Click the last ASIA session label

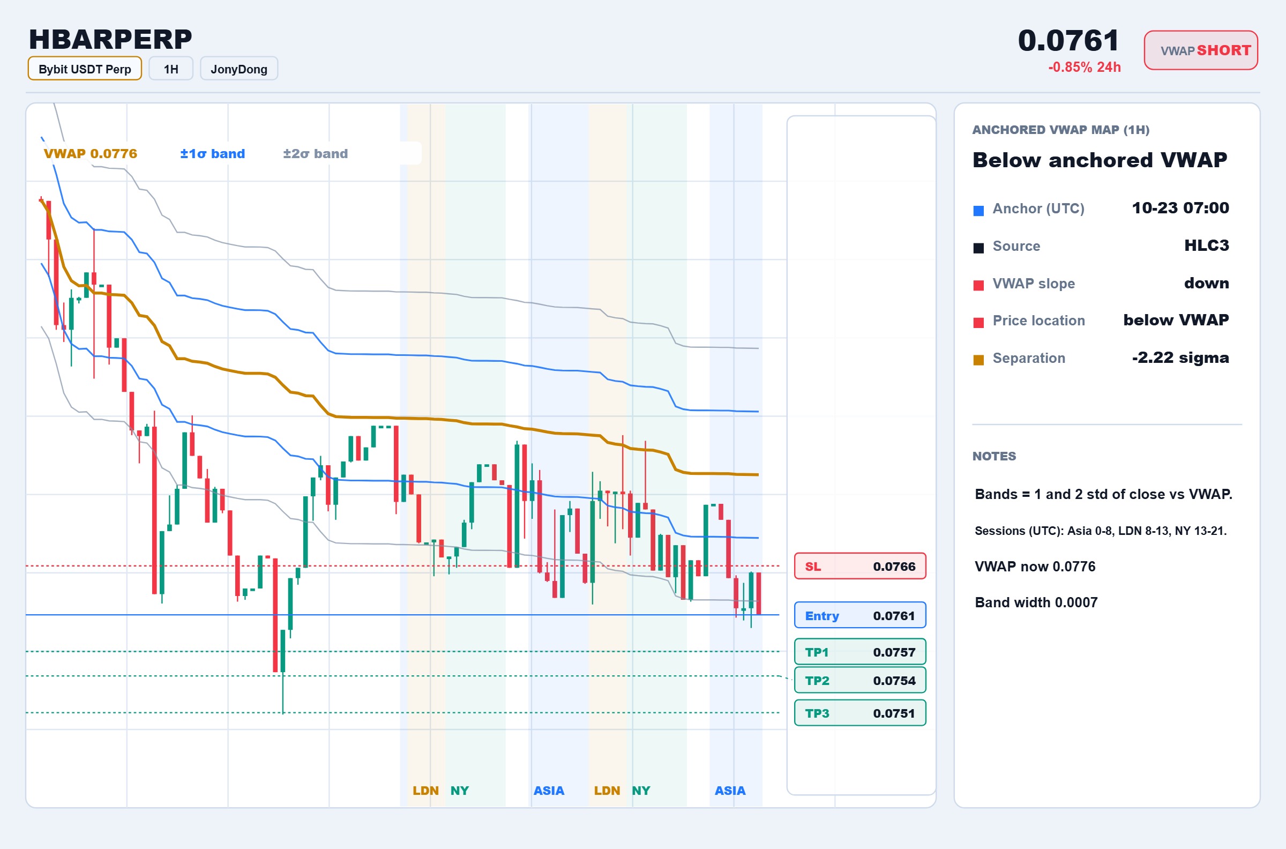[x=730, y=791]
